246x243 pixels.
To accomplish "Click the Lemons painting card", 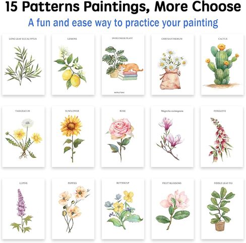I will point(73,65).
